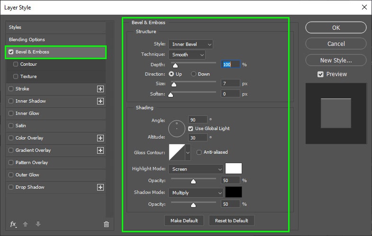Click plus icon beside Drop Shadow

point(100,187)
